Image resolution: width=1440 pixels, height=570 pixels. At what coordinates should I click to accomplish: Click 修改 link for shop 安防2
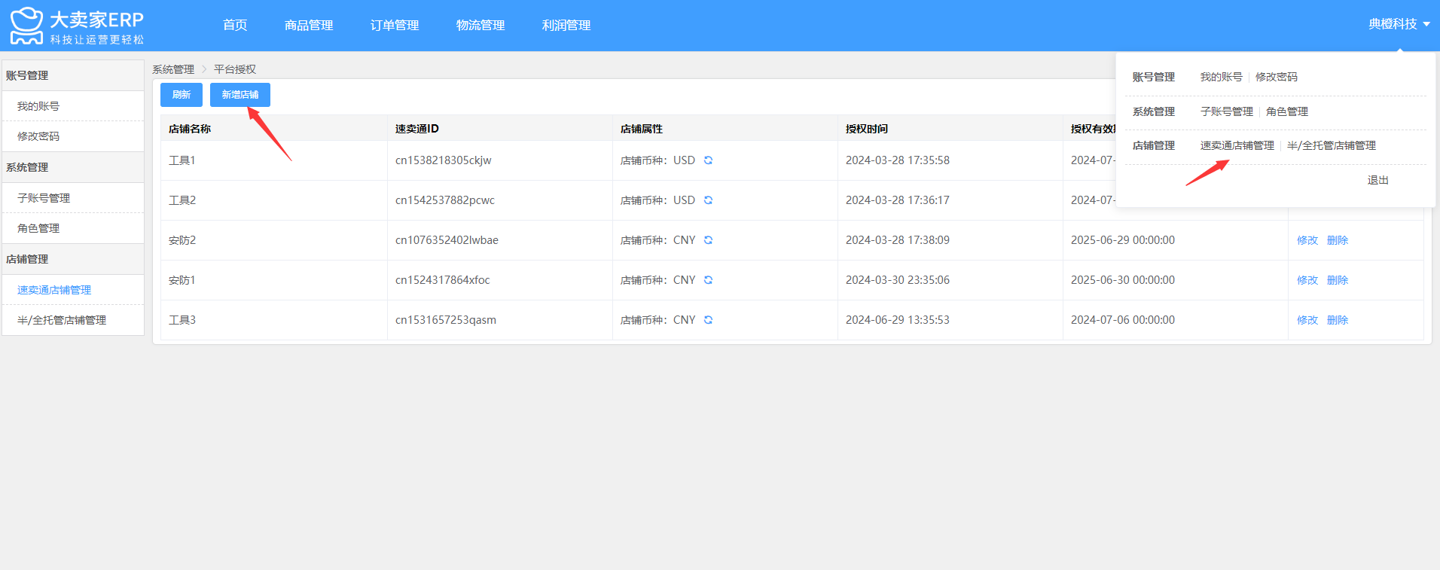pyautogui.click(x=1307, y=240)
